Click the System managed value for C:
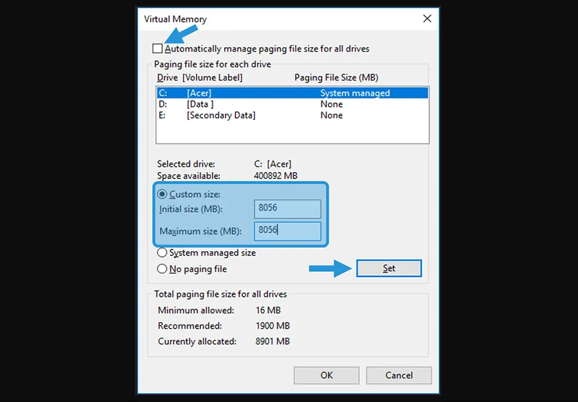Screen dimensions: 578x402 pos(355,93)
